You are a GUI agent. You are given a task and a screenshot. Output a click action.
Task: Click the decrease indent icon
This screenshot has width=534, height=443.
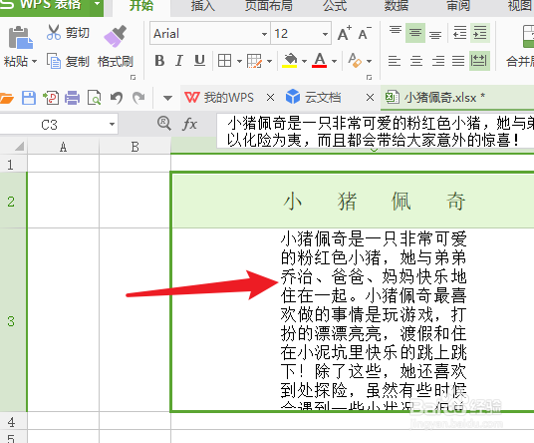click(459, 33)
